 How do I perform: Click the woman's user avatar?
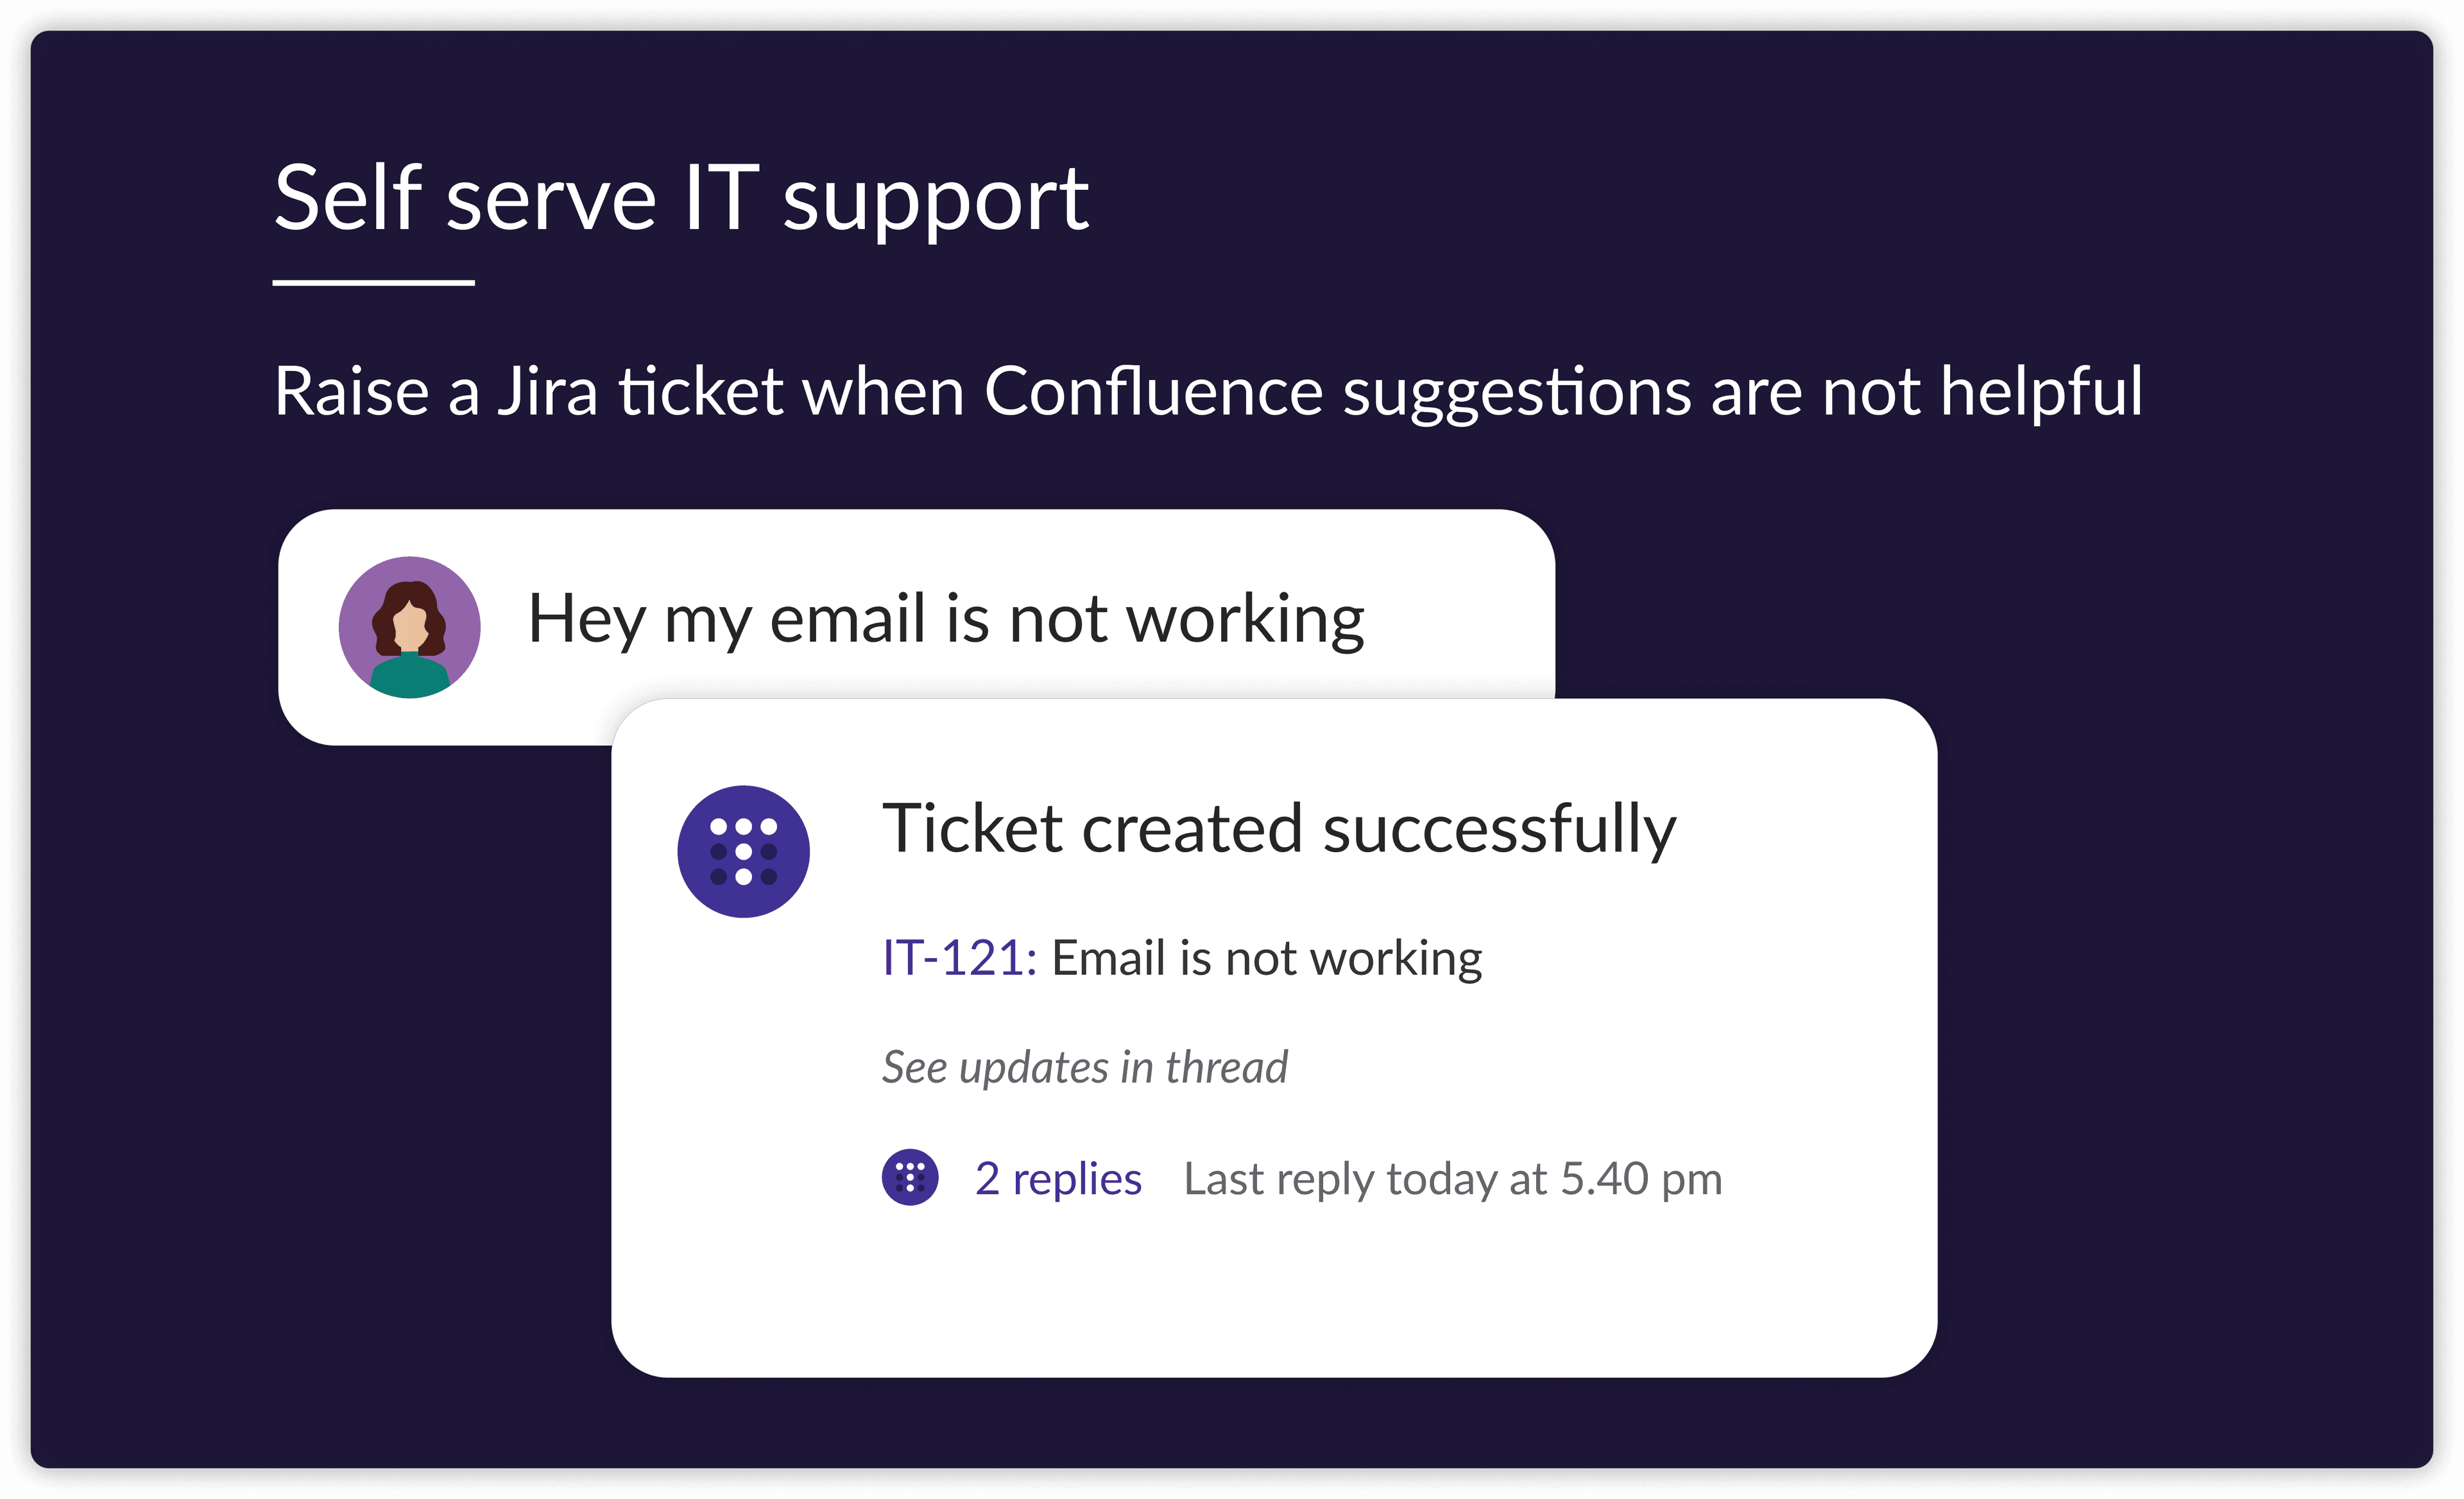[409, 627]
